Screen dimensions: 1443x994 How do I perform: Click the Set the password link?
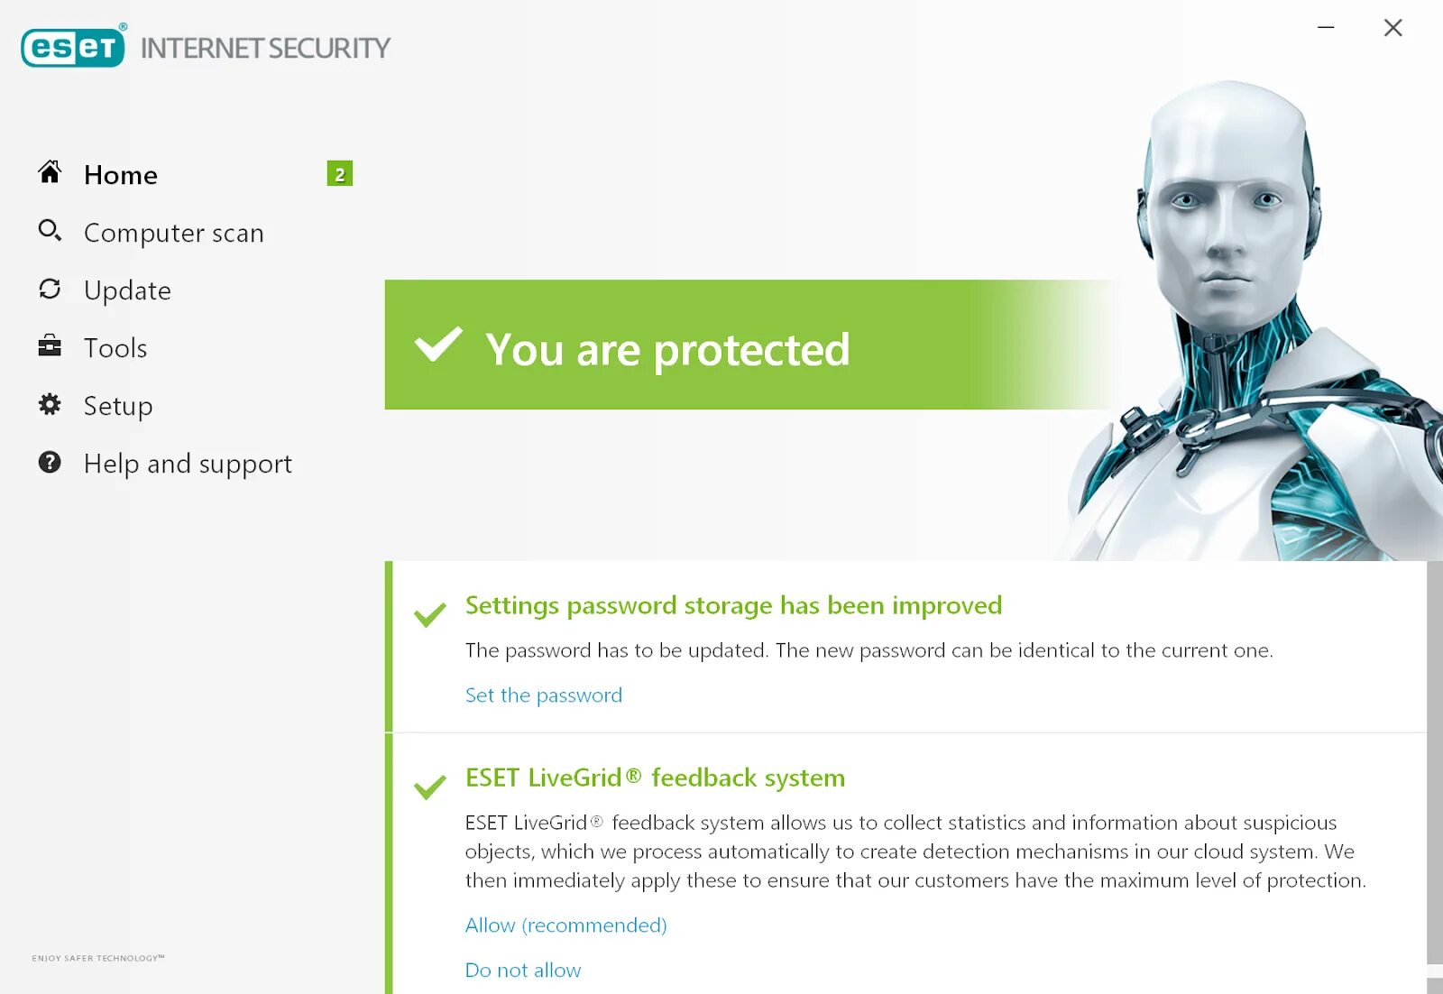543,695
